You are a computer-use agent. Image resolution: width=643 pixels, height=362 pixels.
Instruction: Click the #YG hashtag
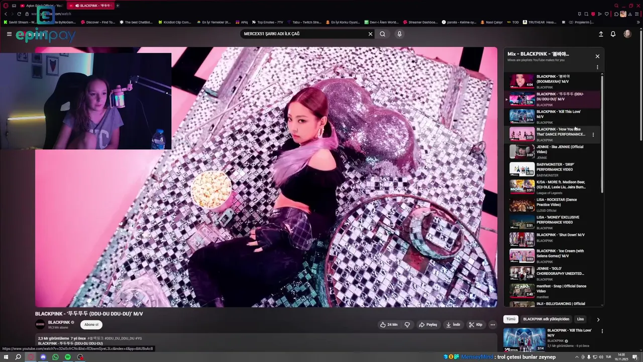139,338
